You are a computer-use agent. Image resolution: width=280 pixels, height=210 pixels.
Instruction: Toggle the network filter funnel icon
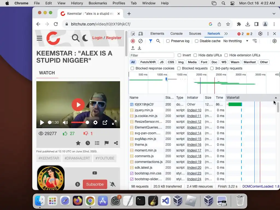point(151,41)
